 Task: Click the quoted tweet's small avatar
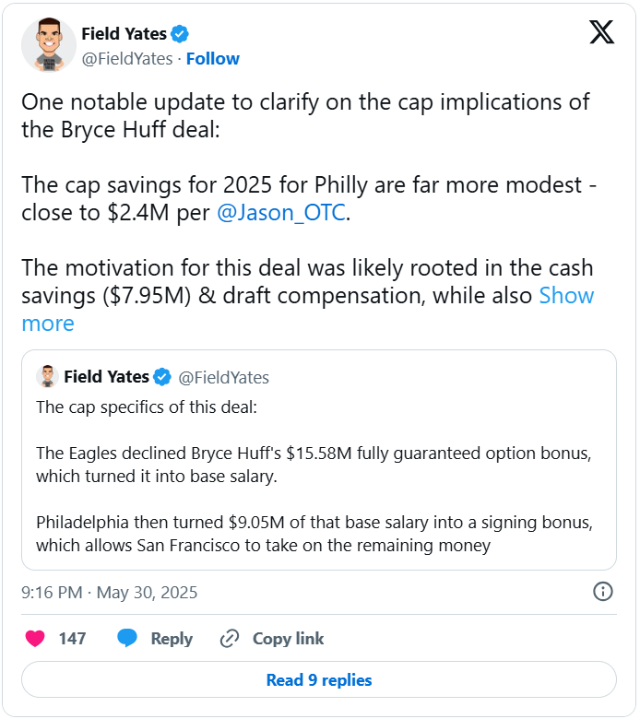tap(47, 377)
